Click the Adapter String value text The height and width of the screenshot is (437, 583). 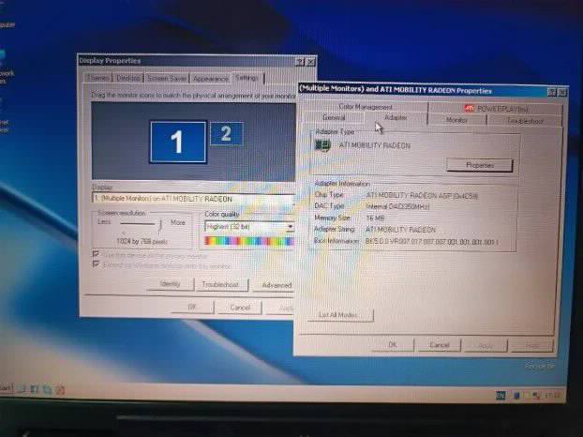(400, 230)
